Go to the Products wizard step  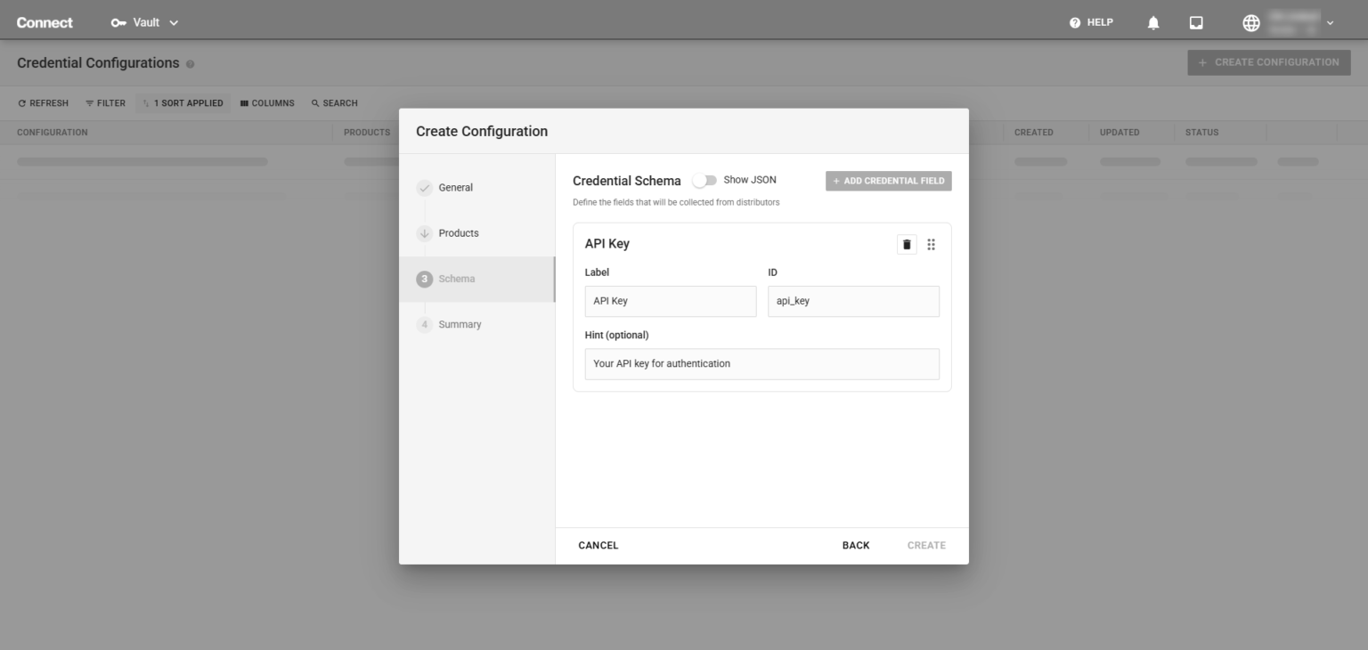click(476, 233)
